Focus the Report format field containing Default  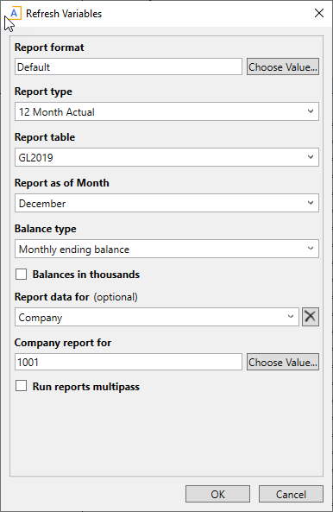pos(129,66)
